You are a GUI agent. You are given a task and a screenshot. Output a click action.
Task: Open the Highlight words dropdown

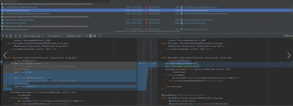point(74,36)
